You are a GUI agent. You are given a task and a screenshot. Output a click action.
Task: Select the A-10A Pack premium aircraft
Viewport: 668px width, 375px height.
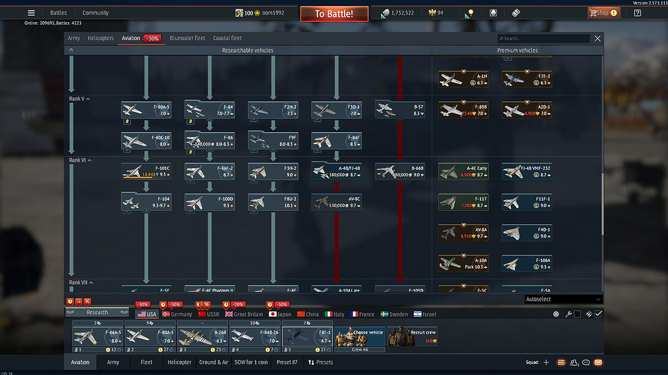464,263
